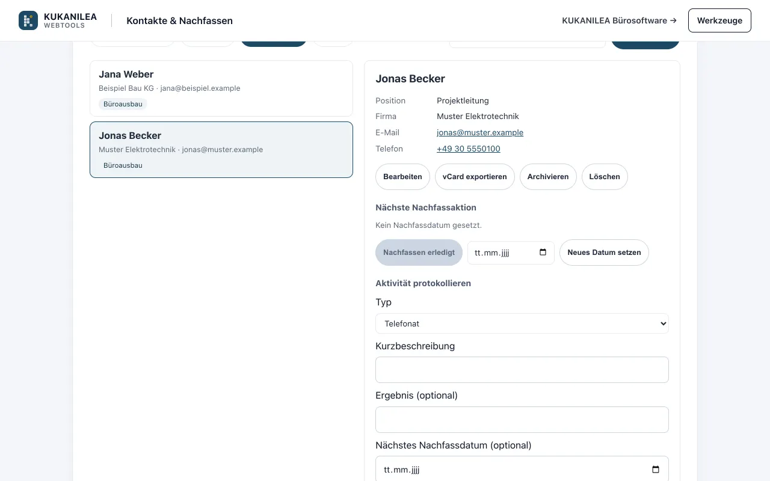The width and height of the screenshot is (770, 481).
Task: Click the Muster Elektrotechnik company value
Action: point(478,116)
